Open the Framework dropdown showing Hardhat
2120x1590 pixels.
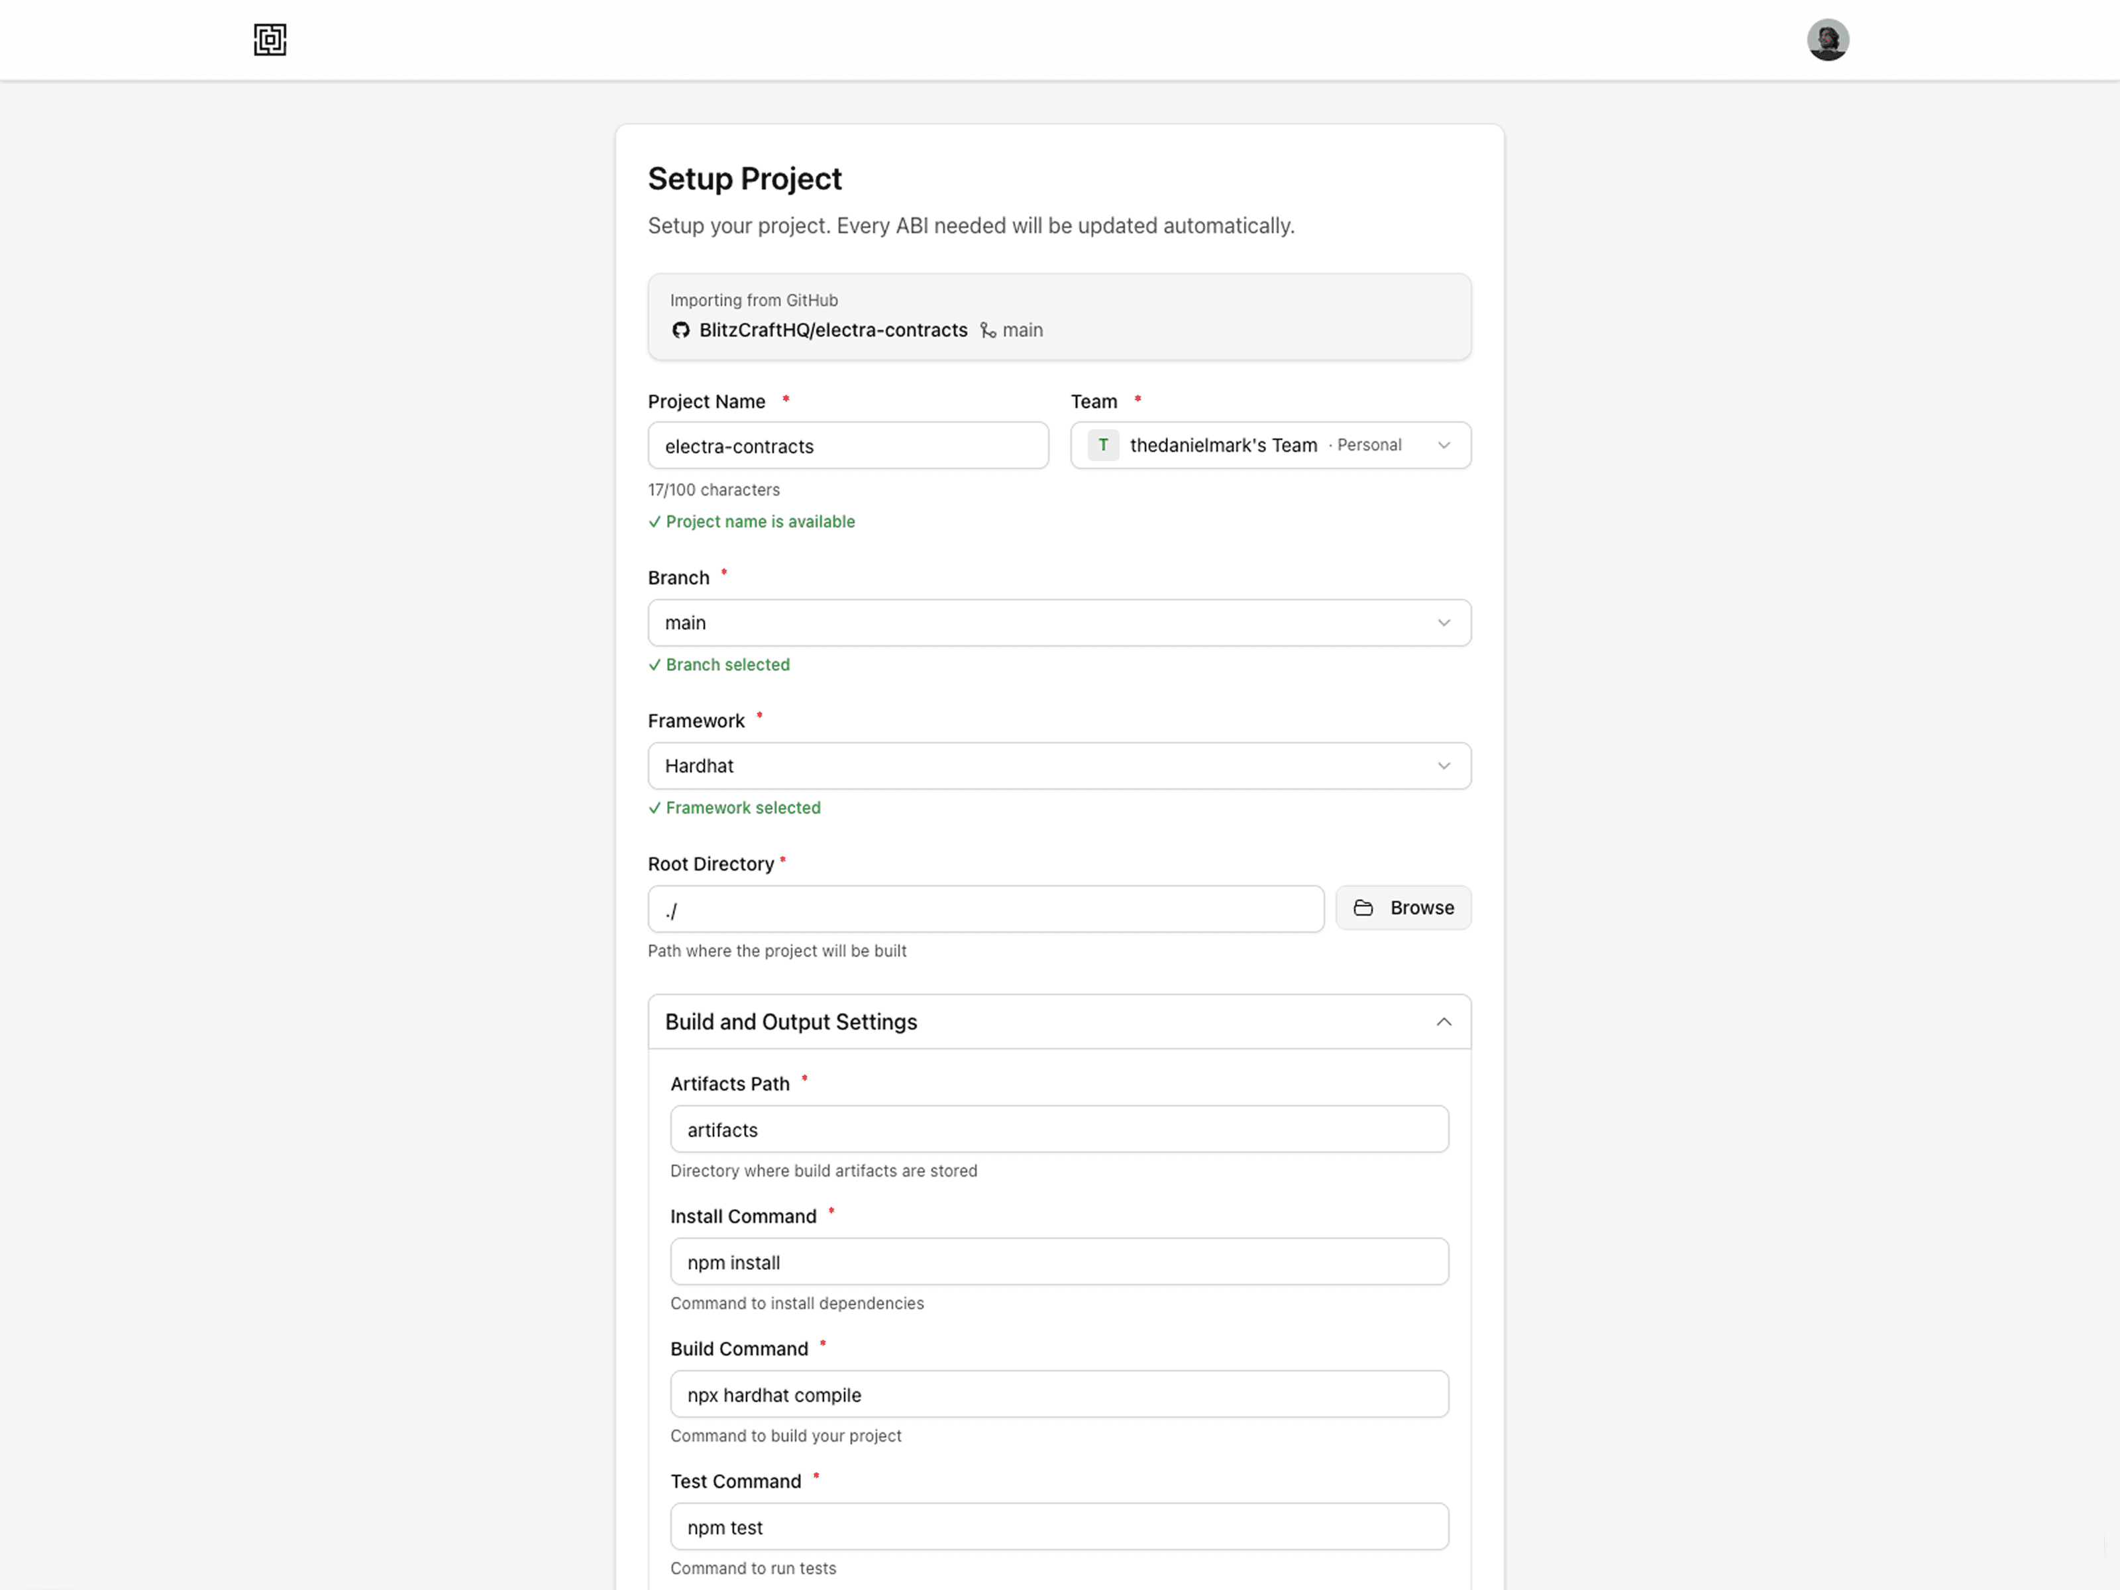point(1059,766)
